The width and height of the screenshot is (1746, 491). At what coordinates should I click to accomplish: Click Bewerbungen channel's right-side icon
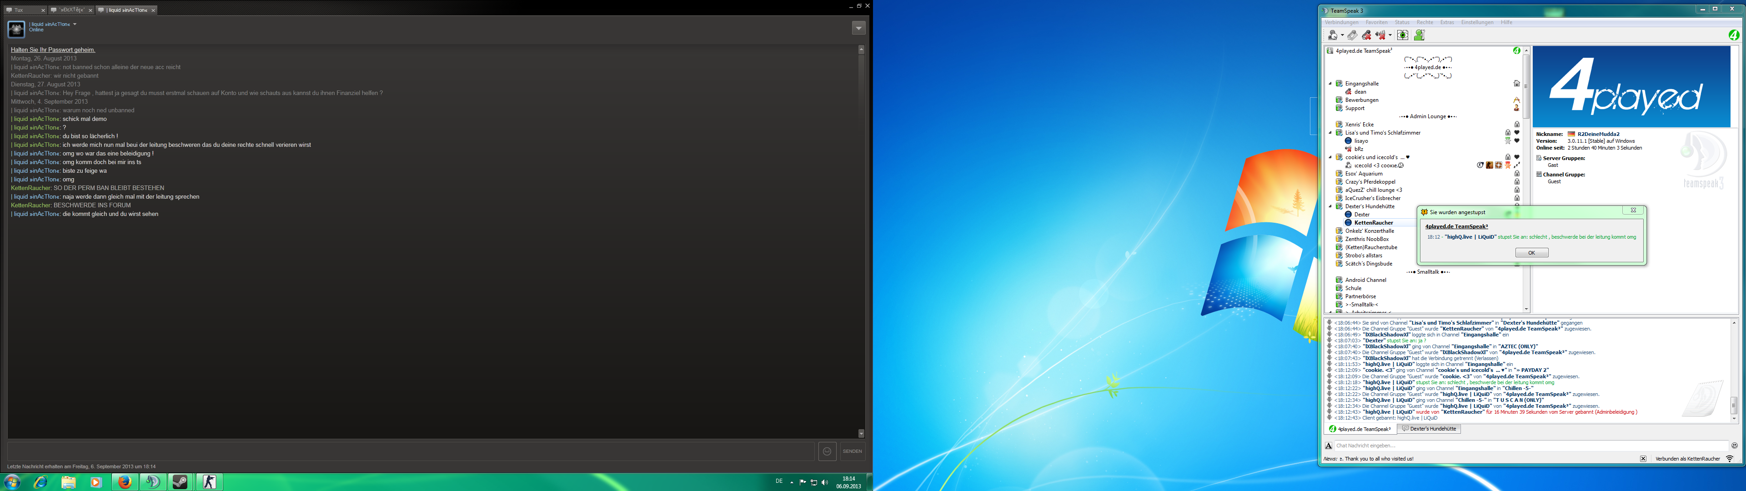[1517, 100]
